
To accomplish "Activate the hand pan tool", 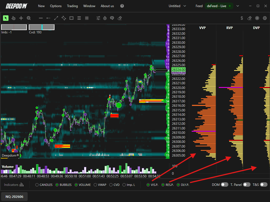I will pos(13,18).
